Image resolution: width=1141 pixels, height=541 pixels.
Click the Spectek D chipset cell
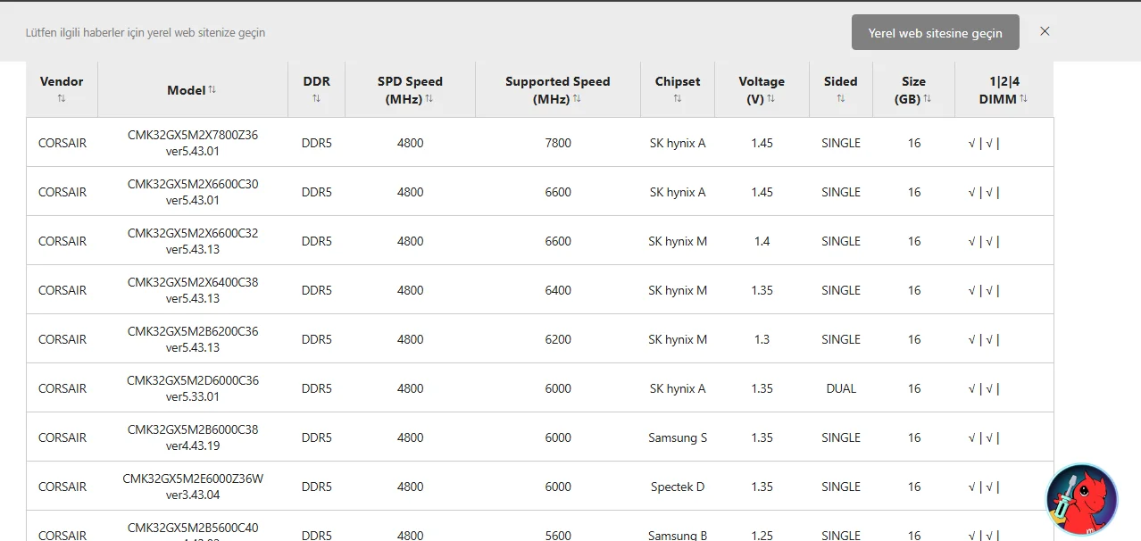pyautogui.click(x=677, y=487)
